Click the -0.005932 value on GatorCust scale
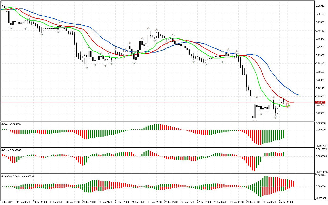 [x=321, y=198]
